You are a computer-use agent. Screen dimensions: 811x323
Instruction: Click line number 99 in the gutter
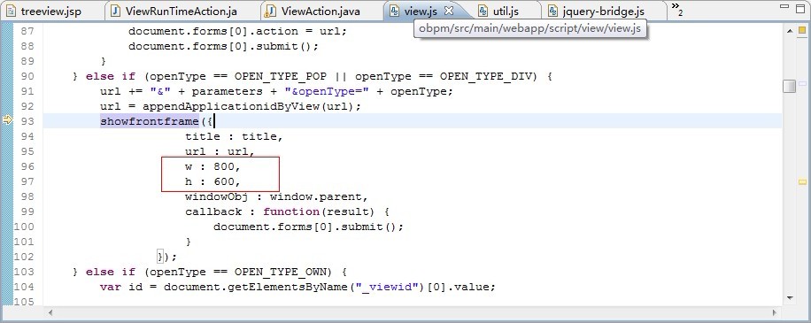[x=27, y=211]
